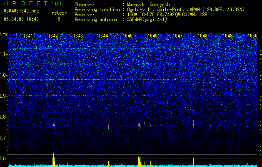Click the 1645 time axis label

[x=127, y=36]
